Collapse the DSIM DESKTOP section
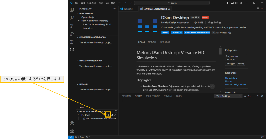 tap(78, 13)
